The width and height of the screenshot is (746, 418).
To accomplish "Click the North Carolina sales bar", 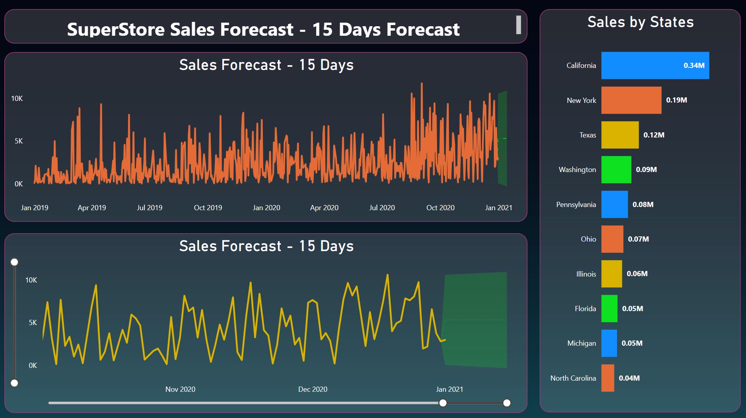I will tap(608, 378).
